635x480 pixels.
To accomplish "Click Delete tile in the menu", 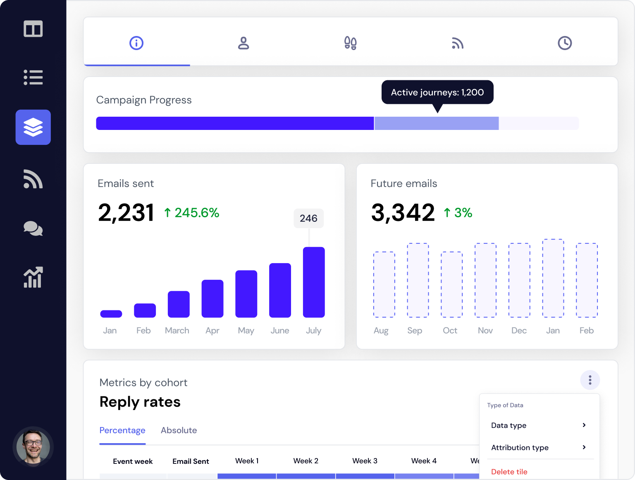I will pos(509,471).
